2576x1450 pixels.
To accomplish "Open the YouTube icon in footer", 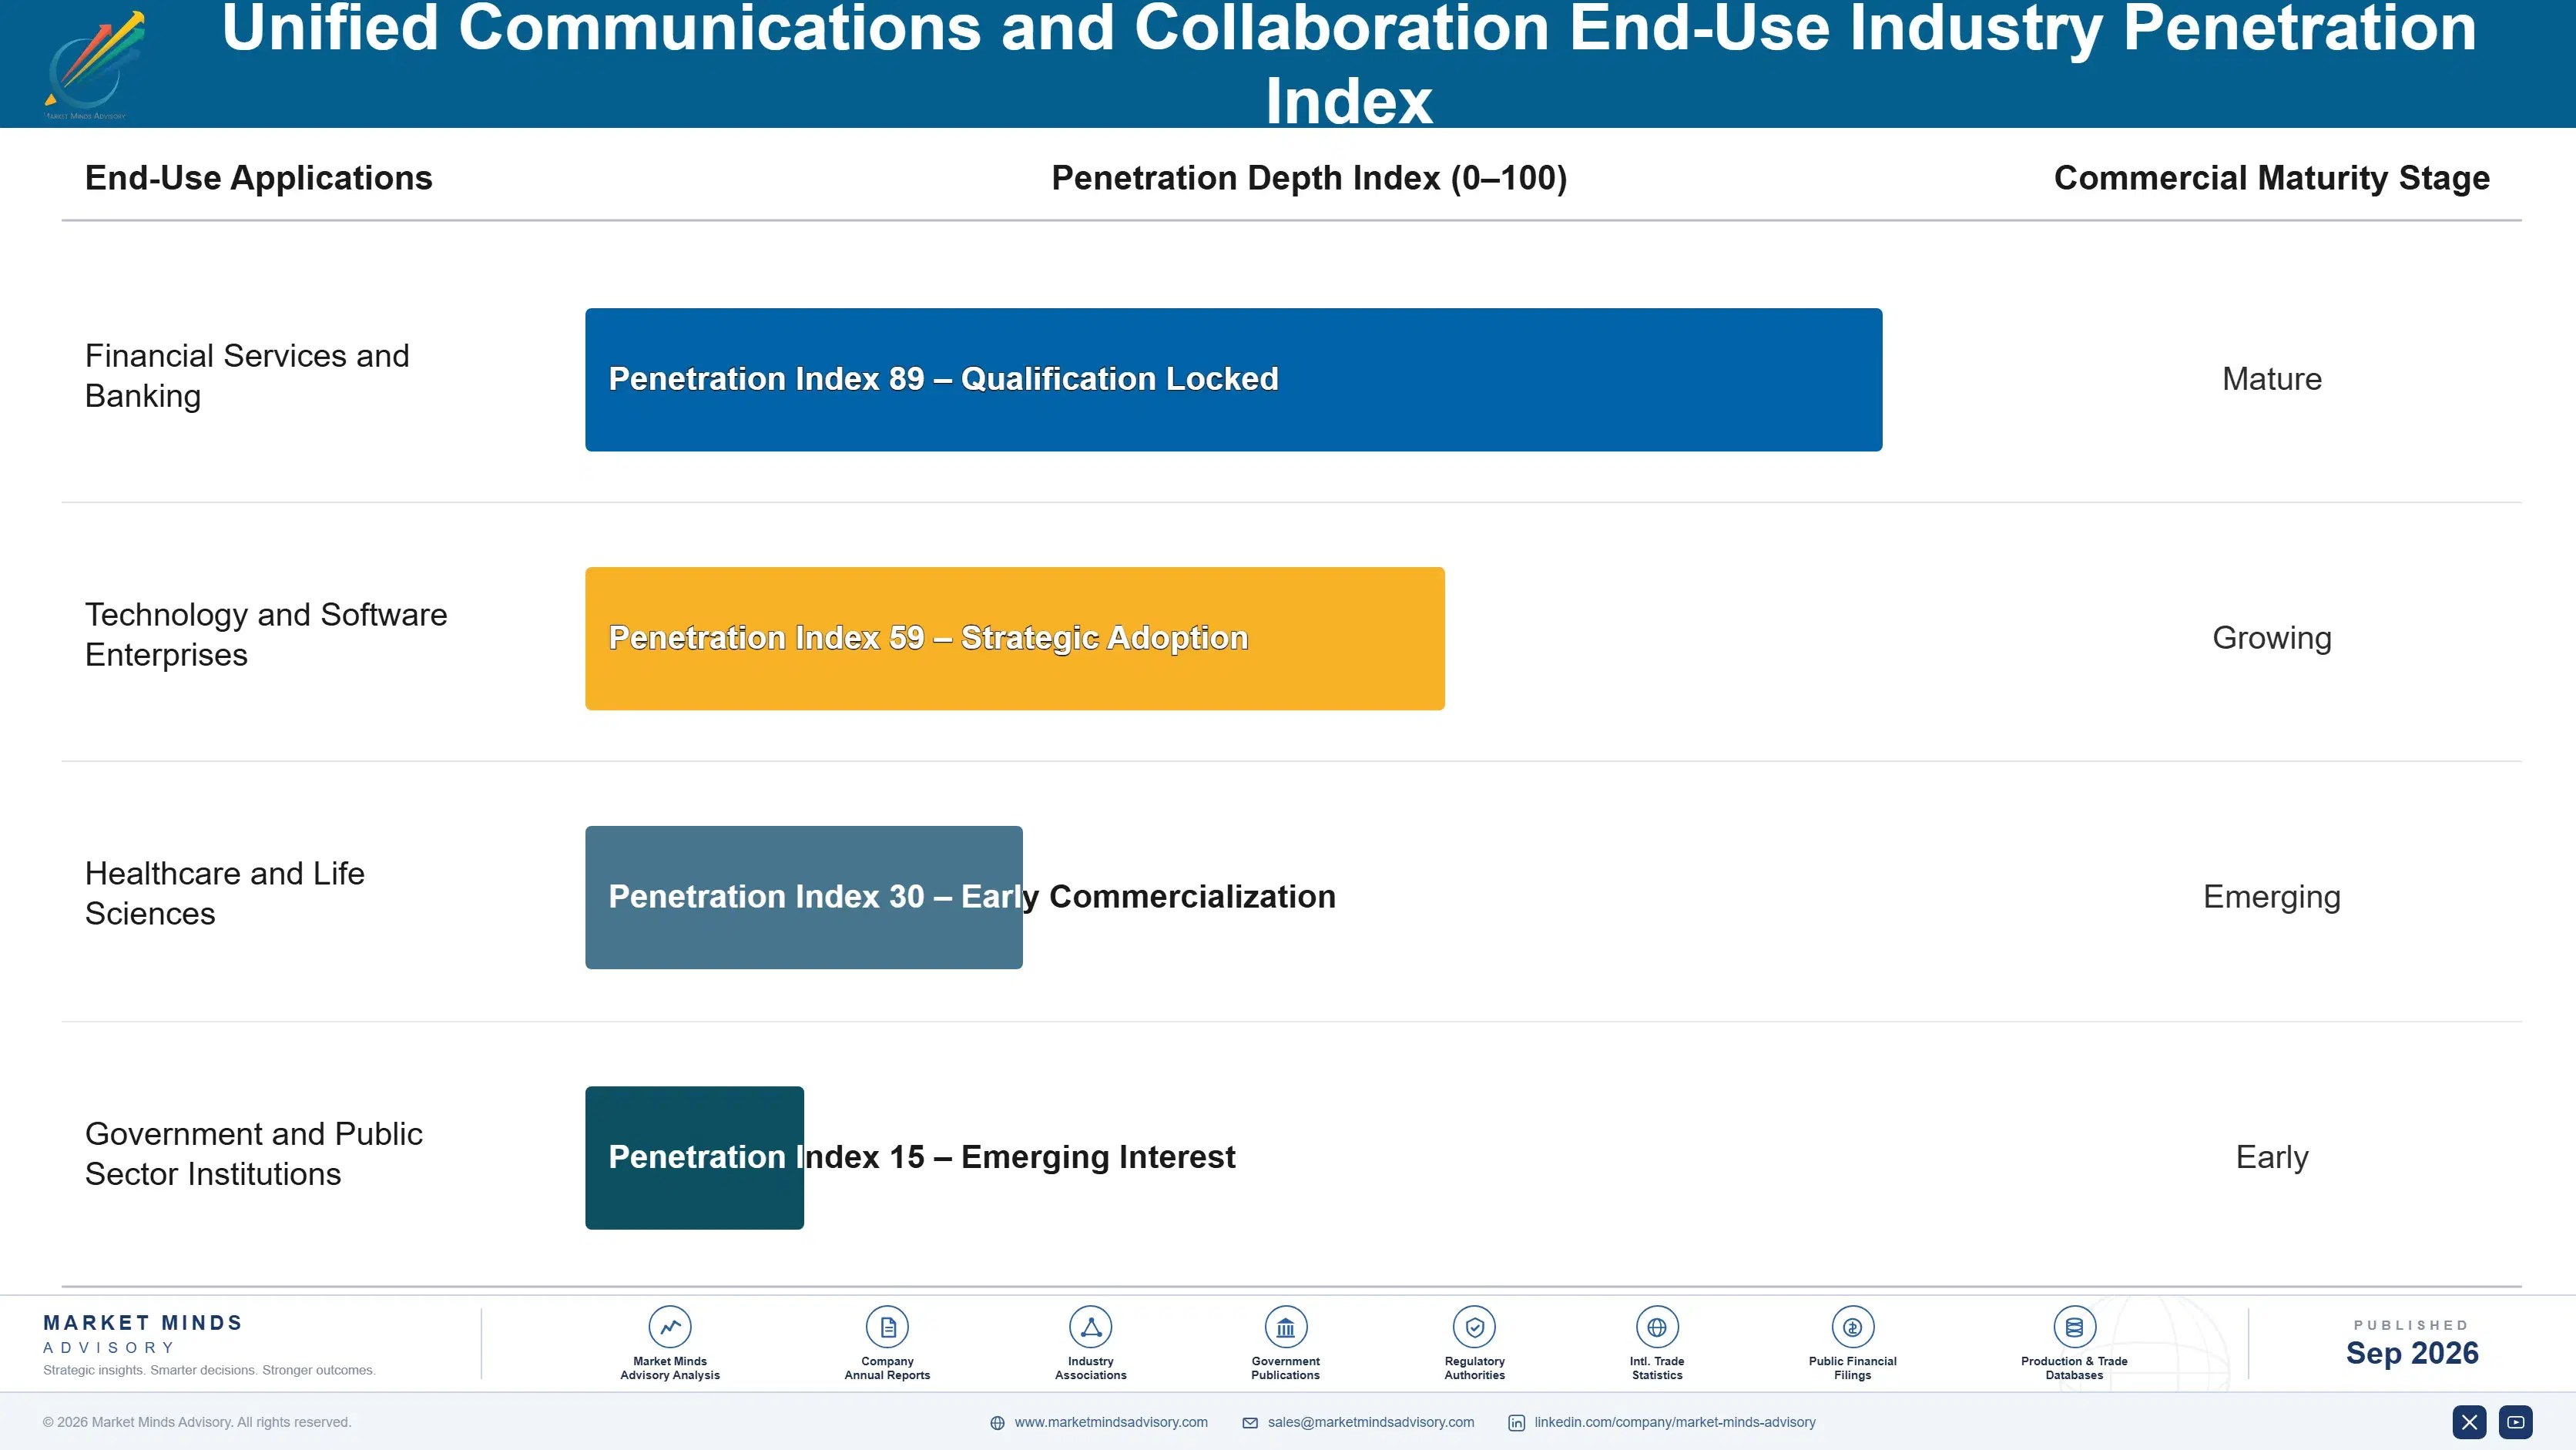I will (x=2516, y=1422).
